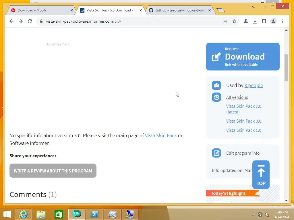Close the Vista Skin Pack tab
This screenshot has height=220, width=294.
click(141, 10)
